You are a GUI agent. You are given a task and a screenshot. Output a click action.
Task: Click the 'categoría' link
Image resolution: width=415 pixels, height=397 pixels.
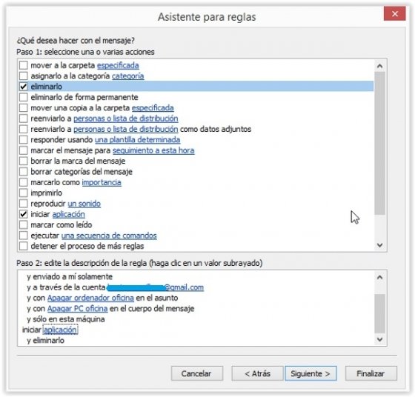click(127, 76)
